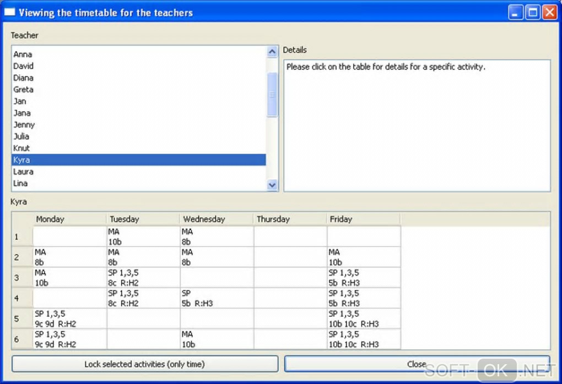The width and height of the screenshot is (562, 384).
Task: Click Tuesday hour 4 SP 8c R:H2 cell
Action: pos(143,298)
